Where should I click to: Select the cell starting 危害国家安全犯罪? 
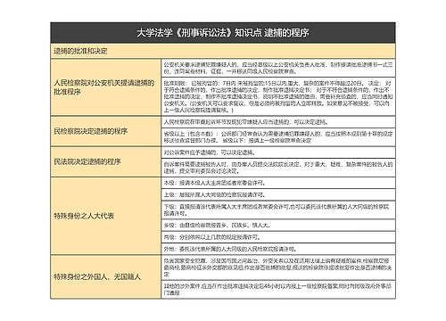[x=278, y=267]
